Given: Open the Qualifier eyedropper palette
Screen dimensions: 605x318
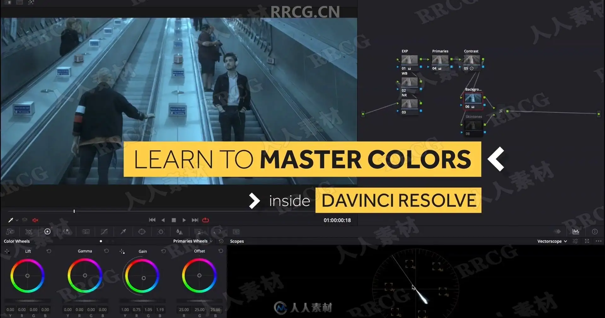Looking at the screenshot, I should (123, 232).
